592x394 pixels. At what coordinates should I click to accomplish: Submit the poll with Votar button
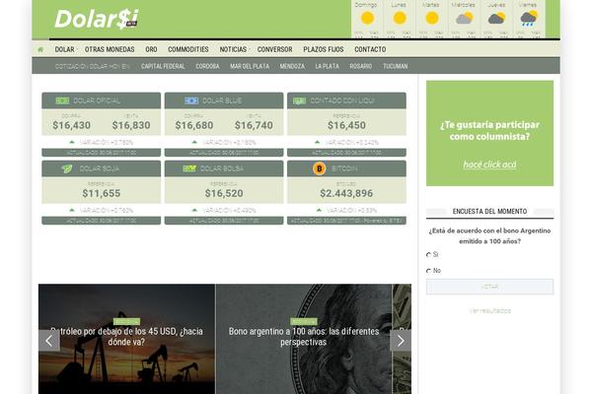click(489, 287)
